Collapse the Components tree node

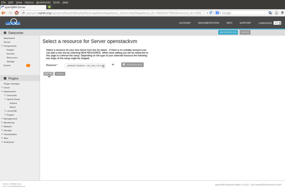[2, 46]
